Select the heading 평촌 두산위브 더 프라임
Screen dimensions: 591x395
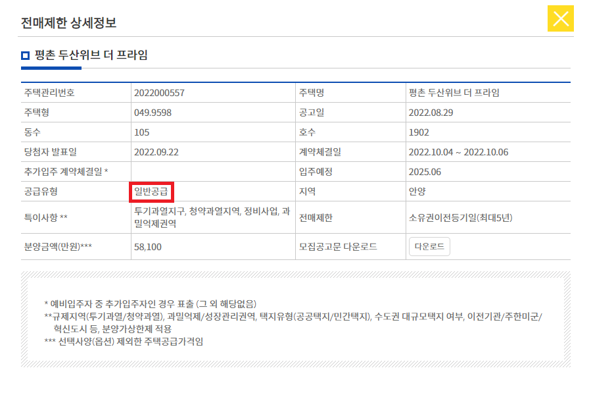[91, 55]
